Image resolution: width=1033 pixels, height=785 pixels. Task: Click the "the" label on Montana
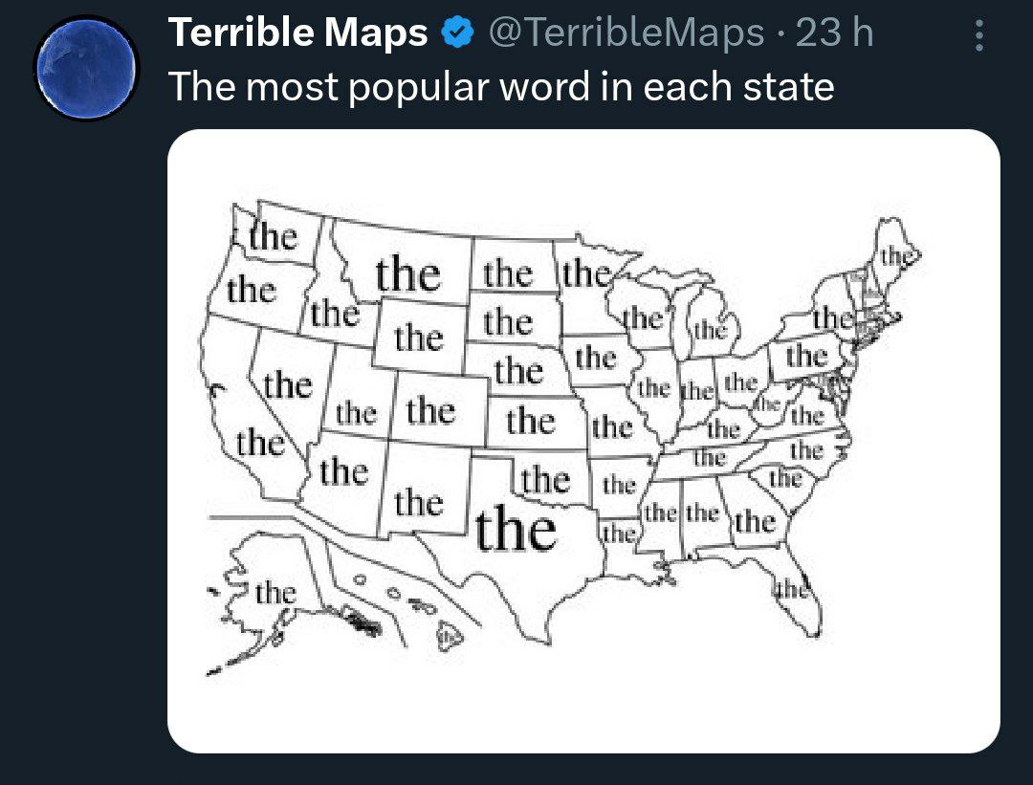coord(408,274)
